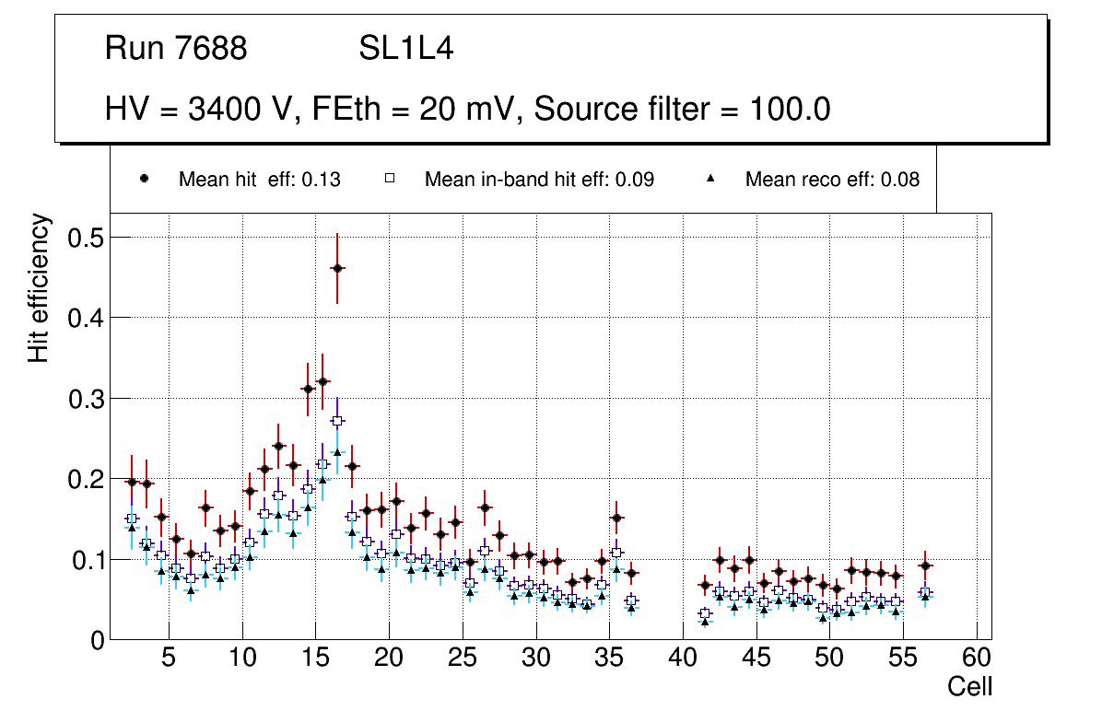Select the "Mean in-band hit eff: 0.09" legend entry
The image size is (1102, 711).
pos(539,180)
